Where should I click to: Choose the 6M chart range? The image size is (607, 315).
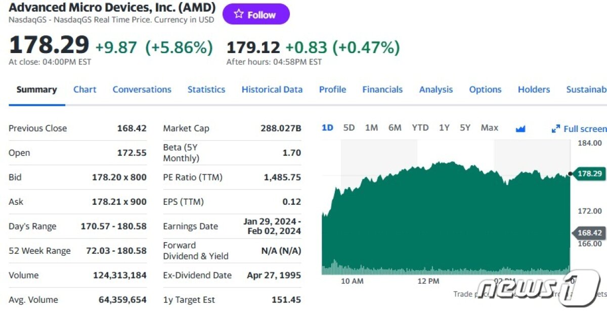click(395, 128)
